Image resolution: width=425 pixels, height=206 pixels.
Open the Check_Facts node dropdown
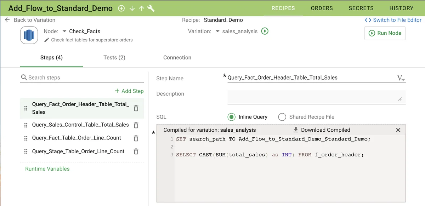pyautogui.click(x=64, y=31)
